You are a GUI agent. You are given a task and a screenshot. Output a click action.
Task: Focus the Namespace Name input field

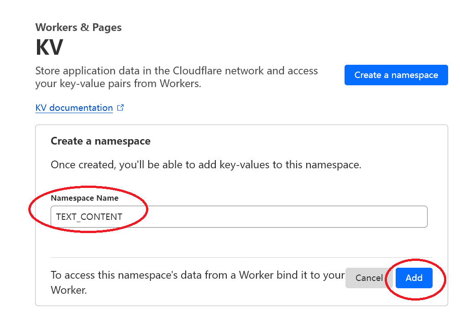click(x=239, y=217)
